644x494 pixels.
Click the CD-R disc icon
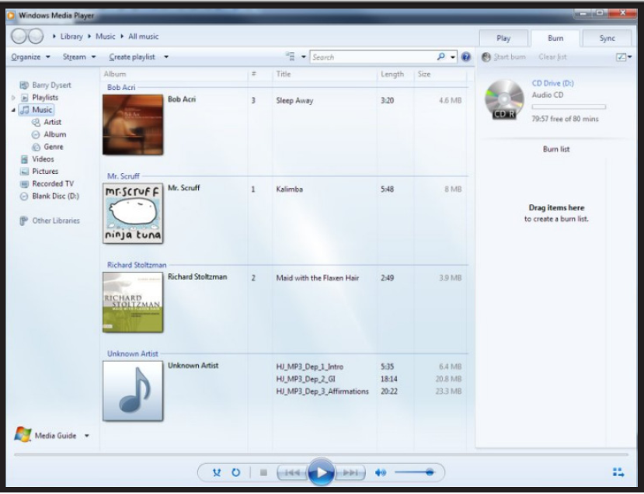(504, 99)
